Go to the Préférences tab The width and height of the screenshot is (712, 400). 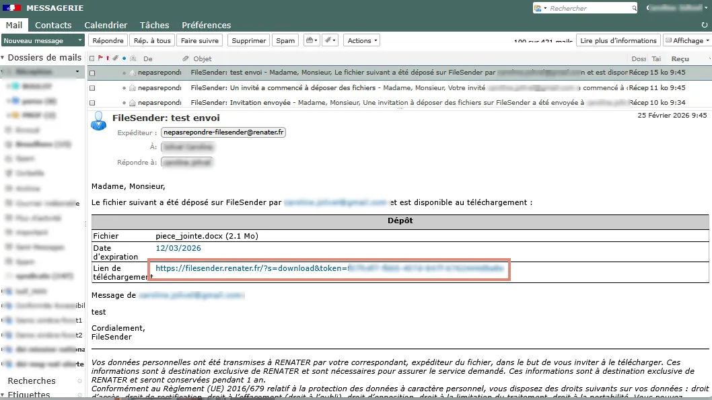[206, 25]
